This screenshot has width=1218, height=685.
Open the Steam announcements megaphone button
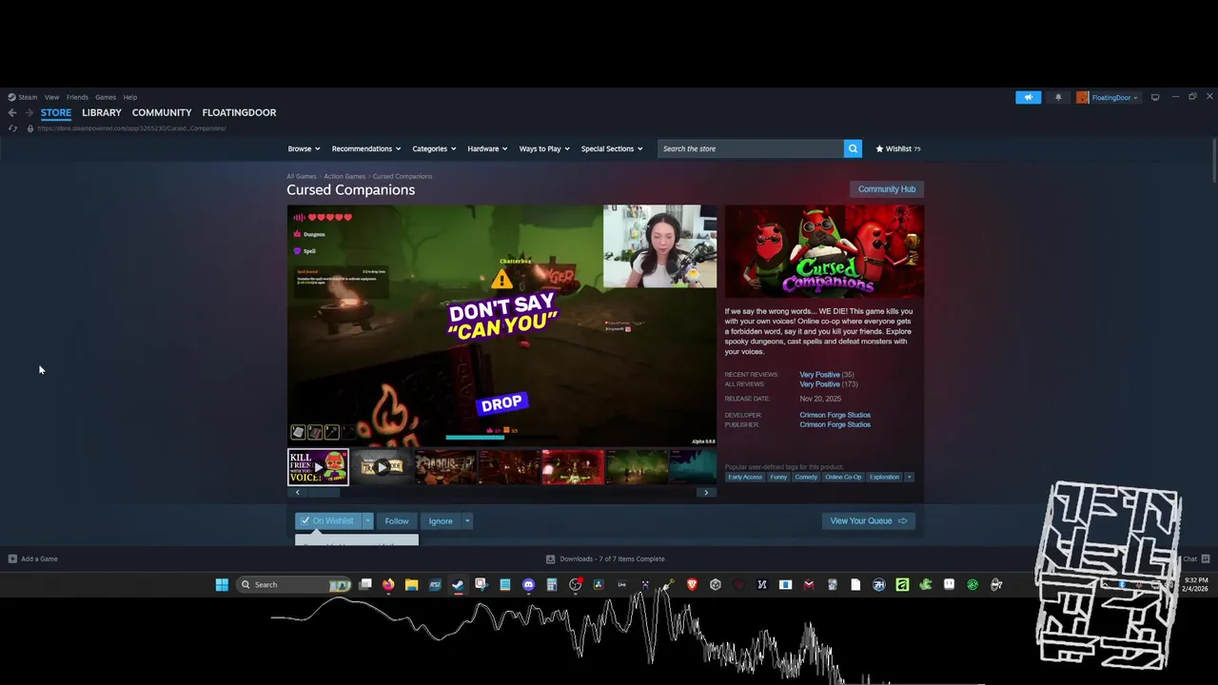(1028, 97)
